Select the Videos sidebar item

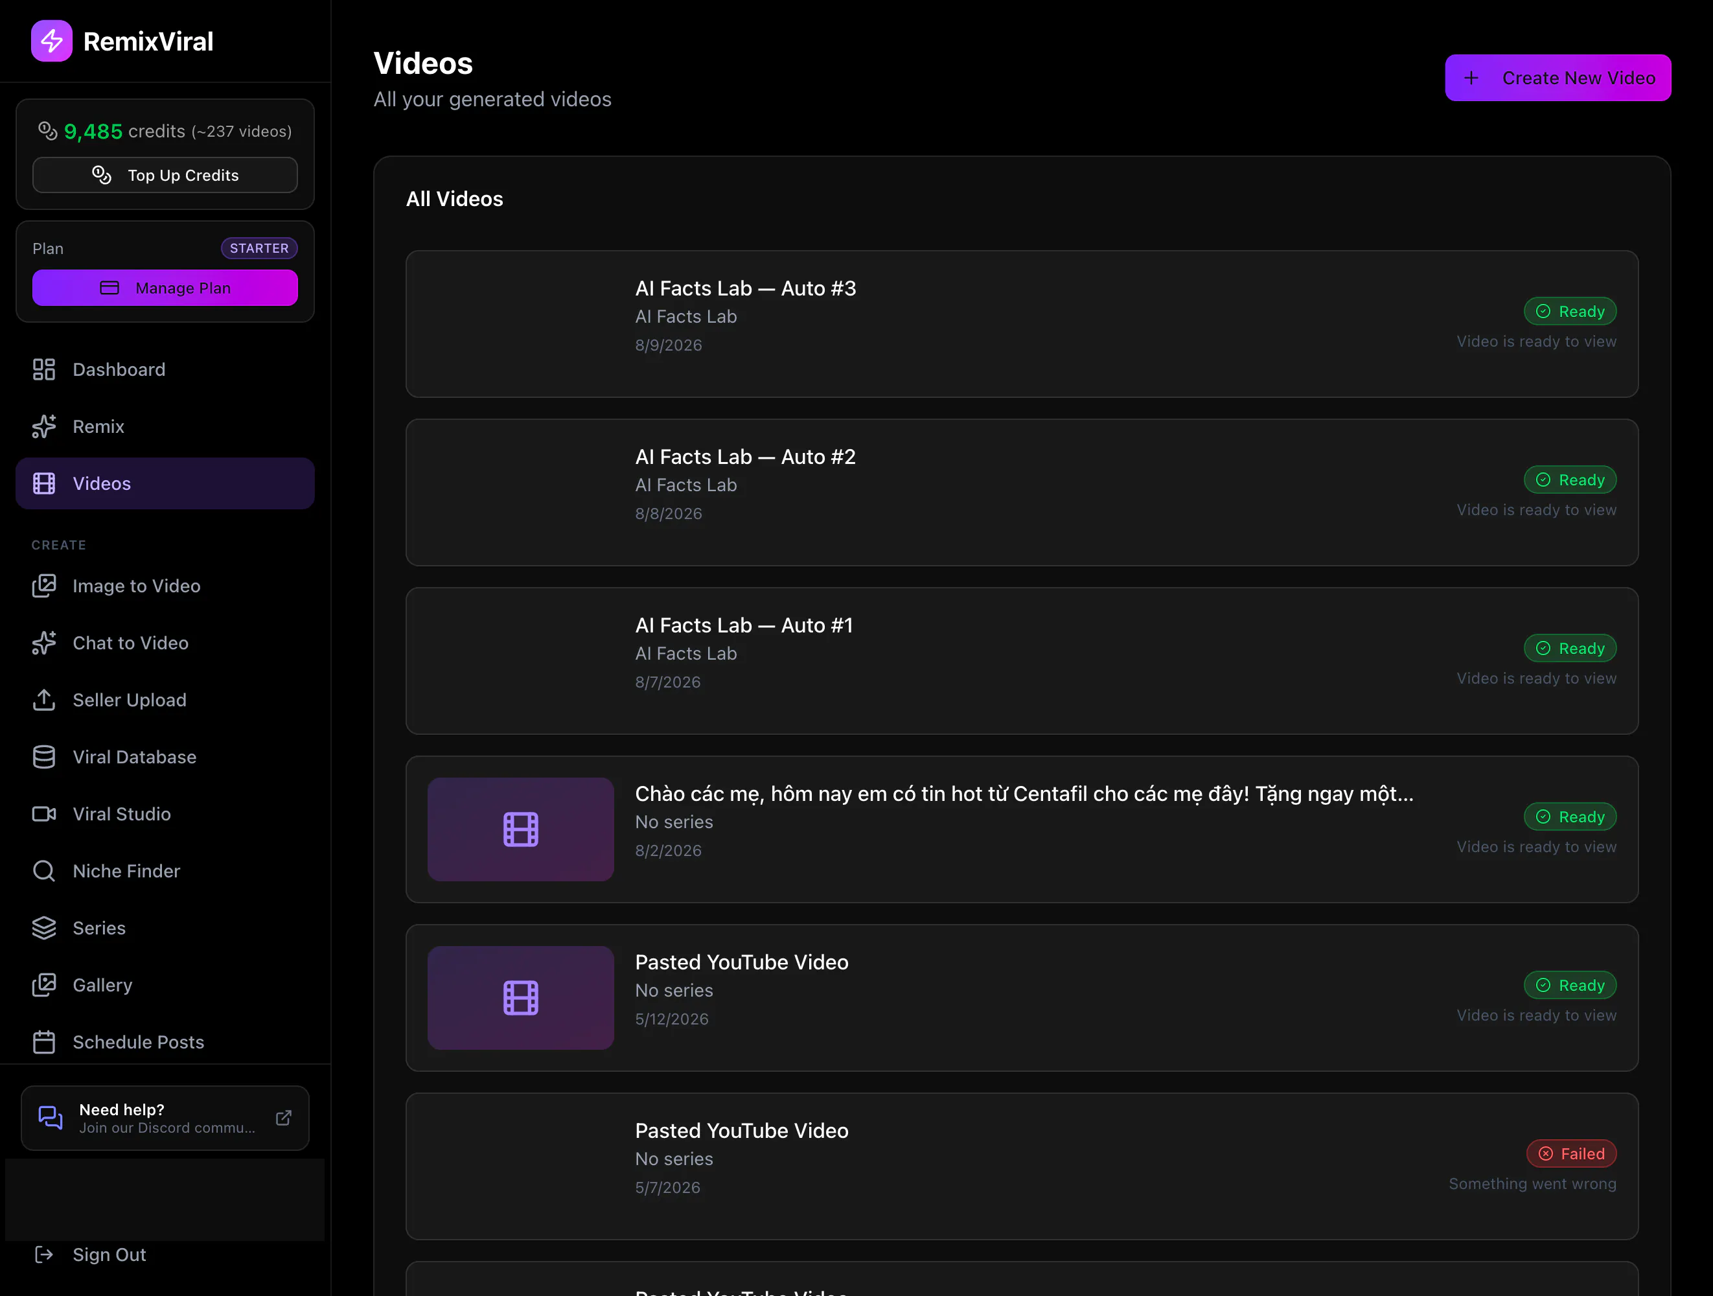(x=165, y=483)
